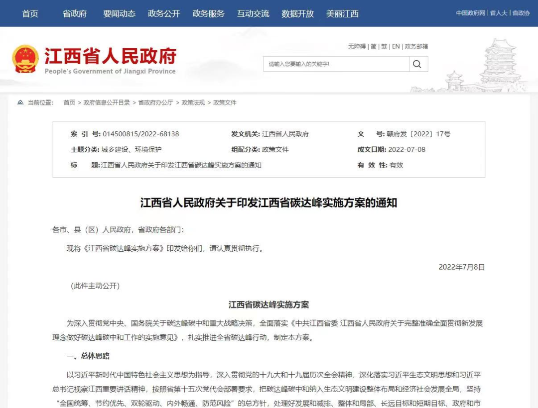Click the Jiangxi government emblem logo
Viewport: 538px width, 408px height.
[x=25, y=59]
